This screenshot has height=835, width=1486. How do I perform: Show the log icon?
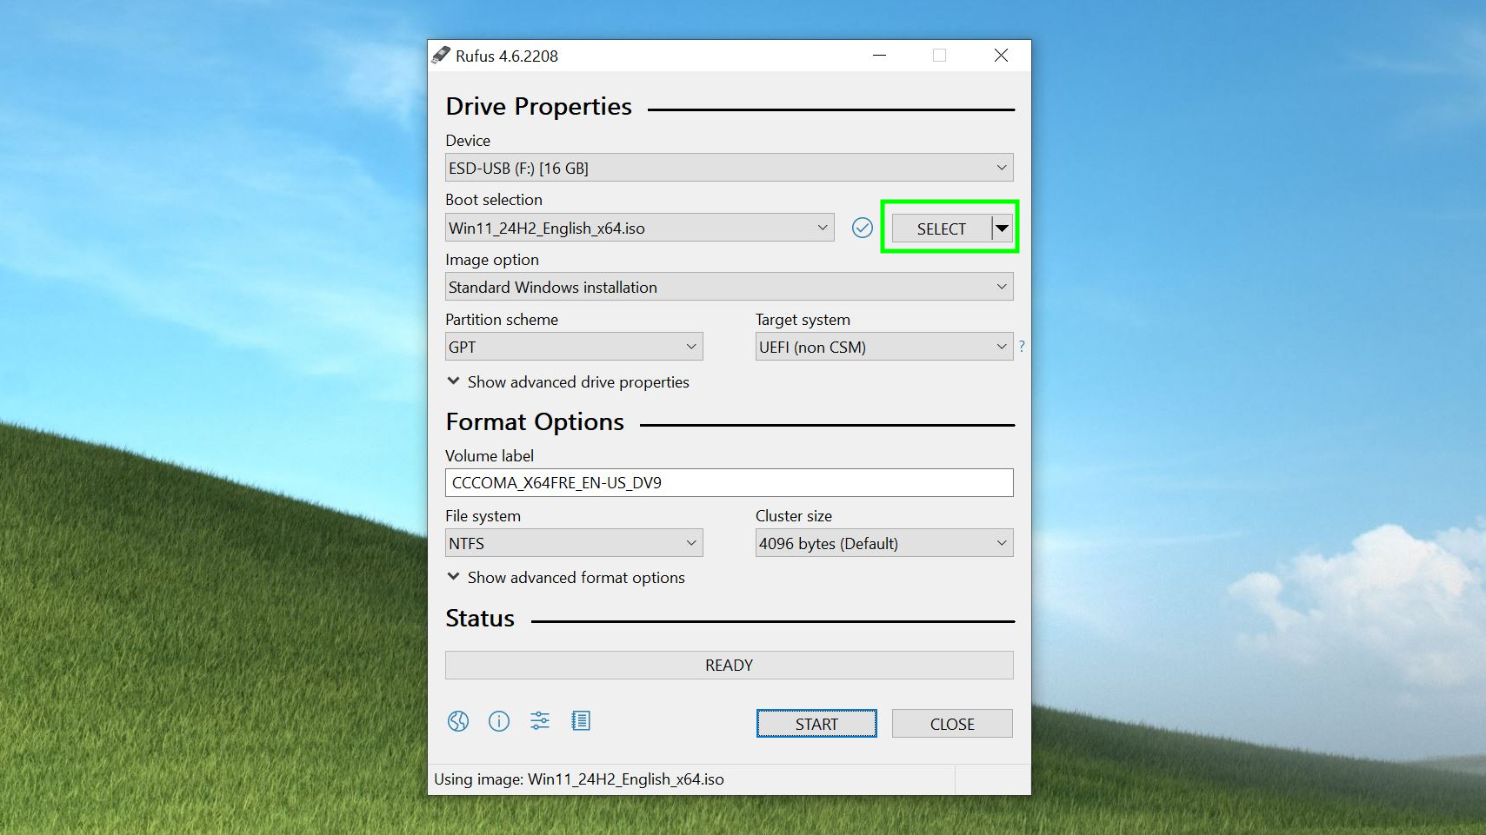tap(581, 721)
